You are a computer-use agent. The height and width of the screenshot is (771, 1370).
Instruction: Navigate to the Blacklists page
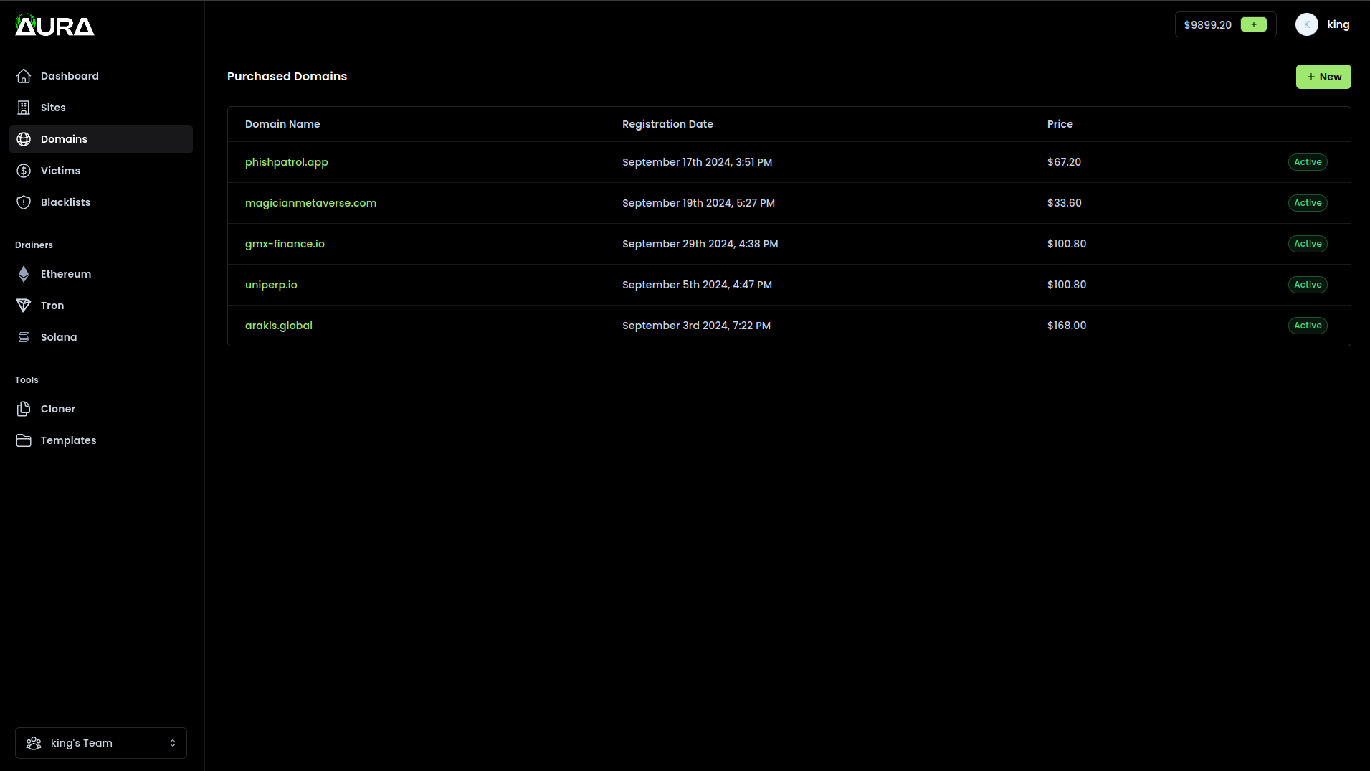[65, 202]
